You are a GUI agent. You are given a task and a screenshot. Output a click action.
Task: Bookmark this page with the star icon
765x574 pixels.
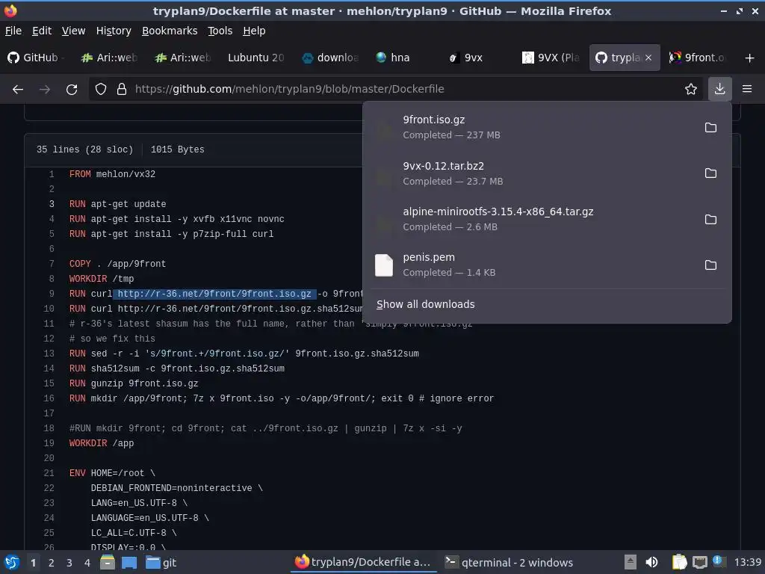point(691,89)
